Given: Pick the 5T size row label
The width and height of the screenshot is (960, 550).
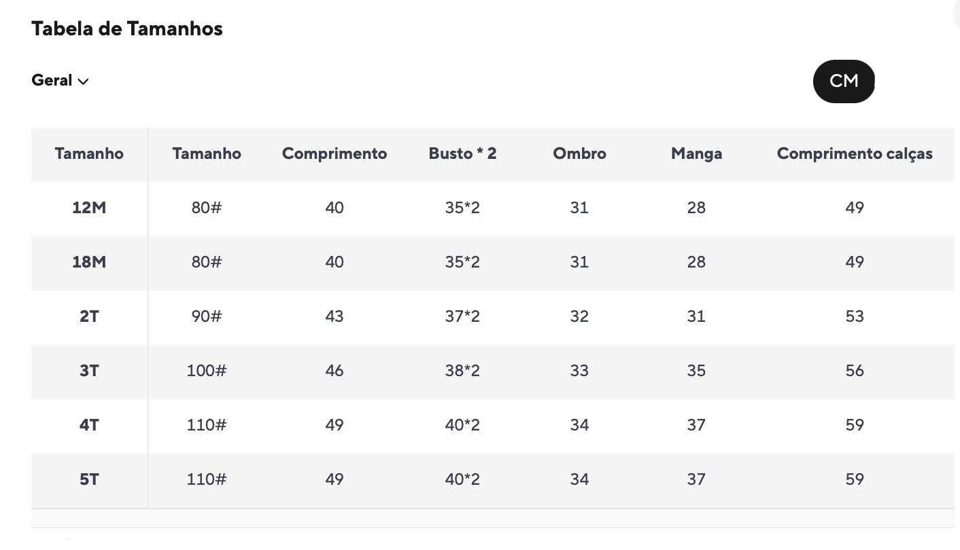Looking at the screenshot, I should 89,479.
